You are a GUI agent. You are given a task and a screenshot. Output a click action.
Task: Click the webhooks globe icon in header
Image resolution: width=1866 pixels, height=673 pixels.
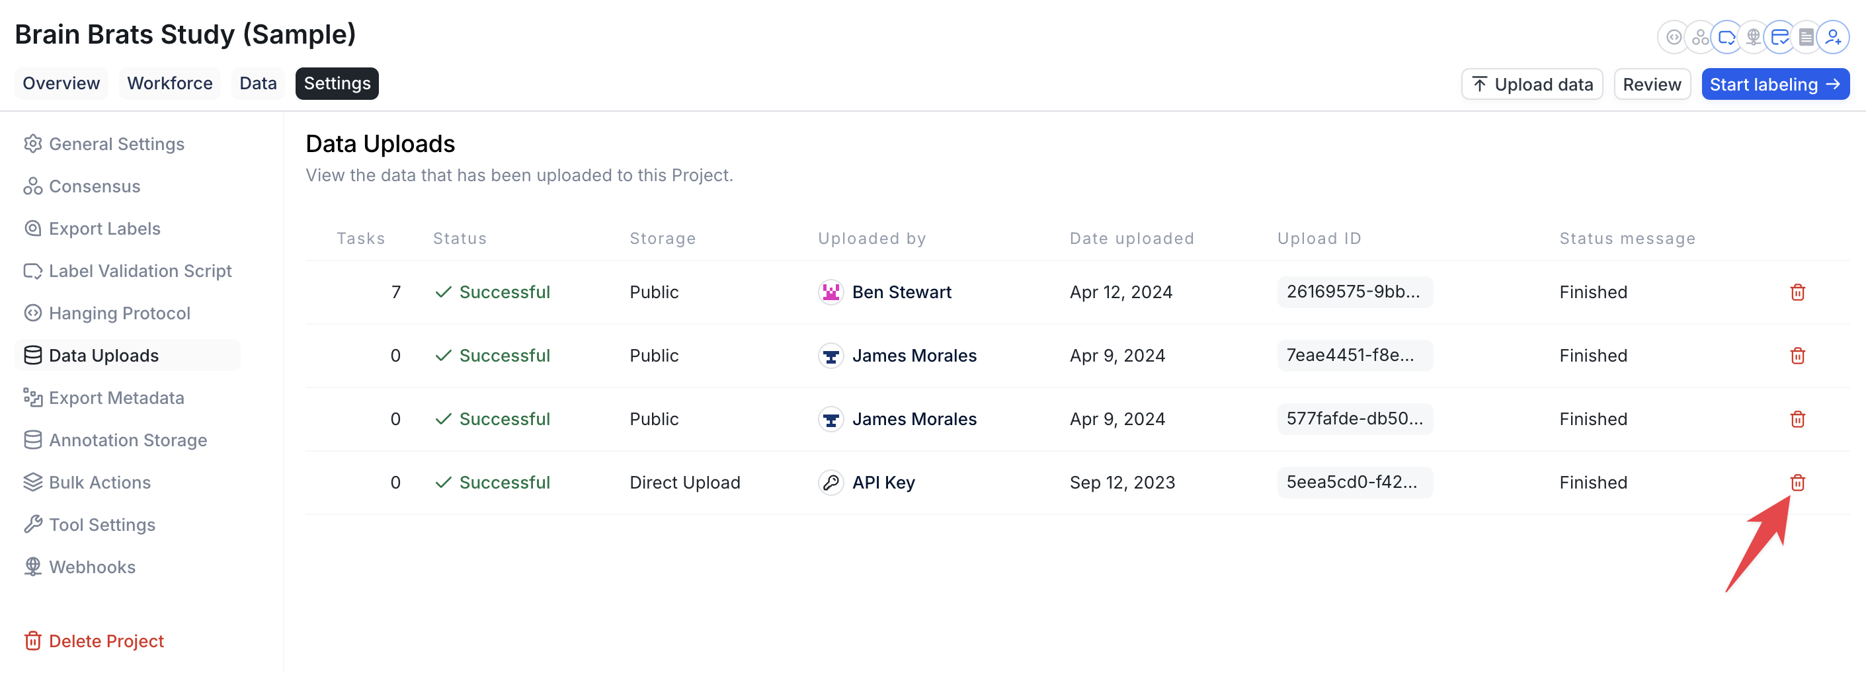point(1753,37)
